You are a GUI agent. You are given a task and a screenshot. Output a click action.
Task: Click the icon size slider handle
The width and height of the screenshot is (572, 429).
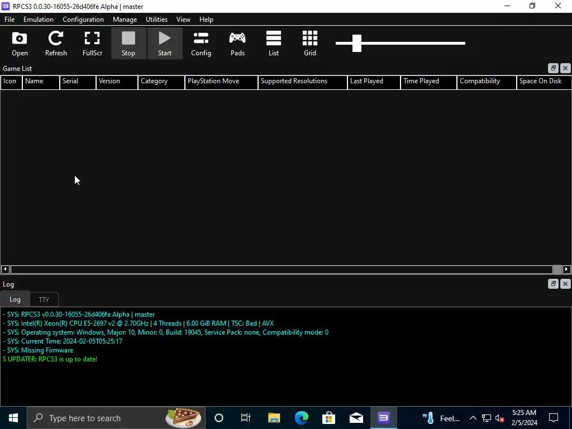point(357,43)
